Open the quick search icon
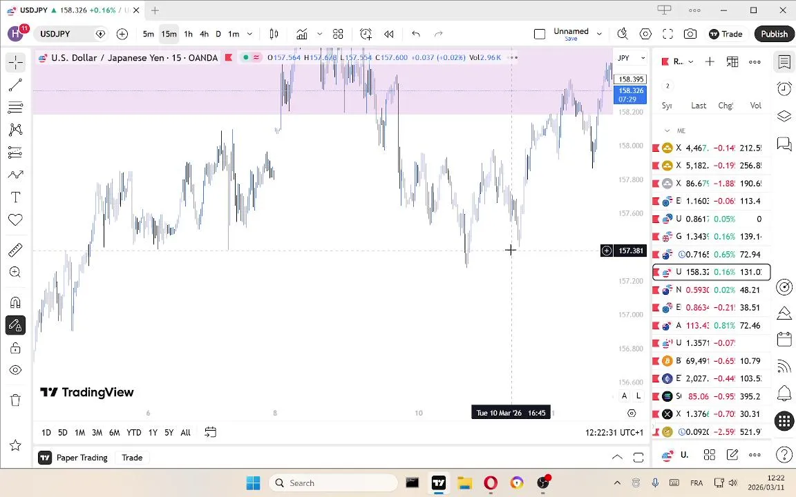Image resolution: width=796 pixels, height=497 pixels. (623, 34)
